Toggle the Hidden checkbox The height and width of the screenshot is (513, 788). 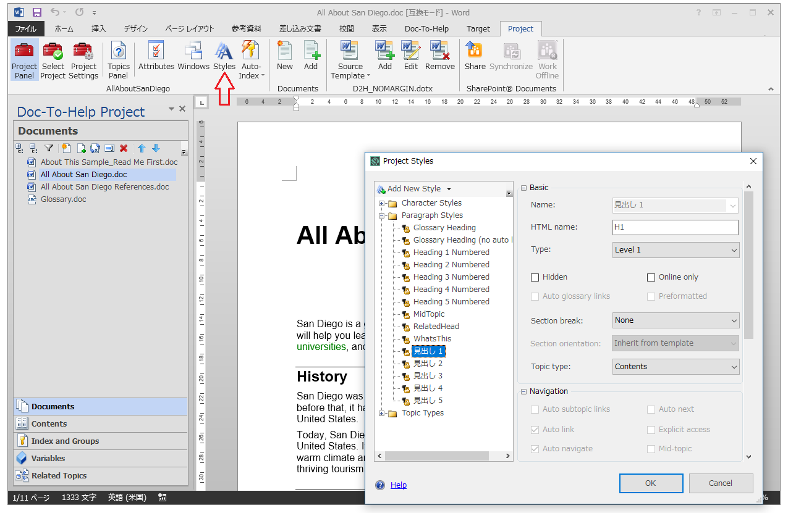(535, 277)
